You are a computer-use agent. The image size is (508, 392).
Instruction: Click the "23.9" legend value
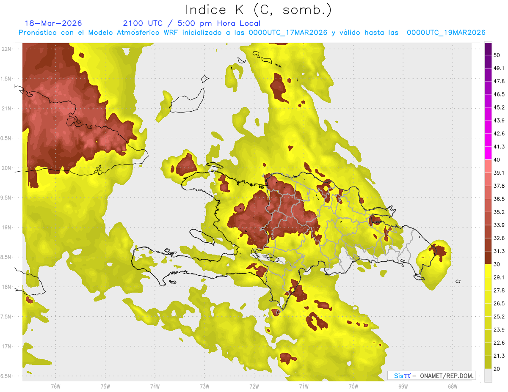tap(499, 330)
